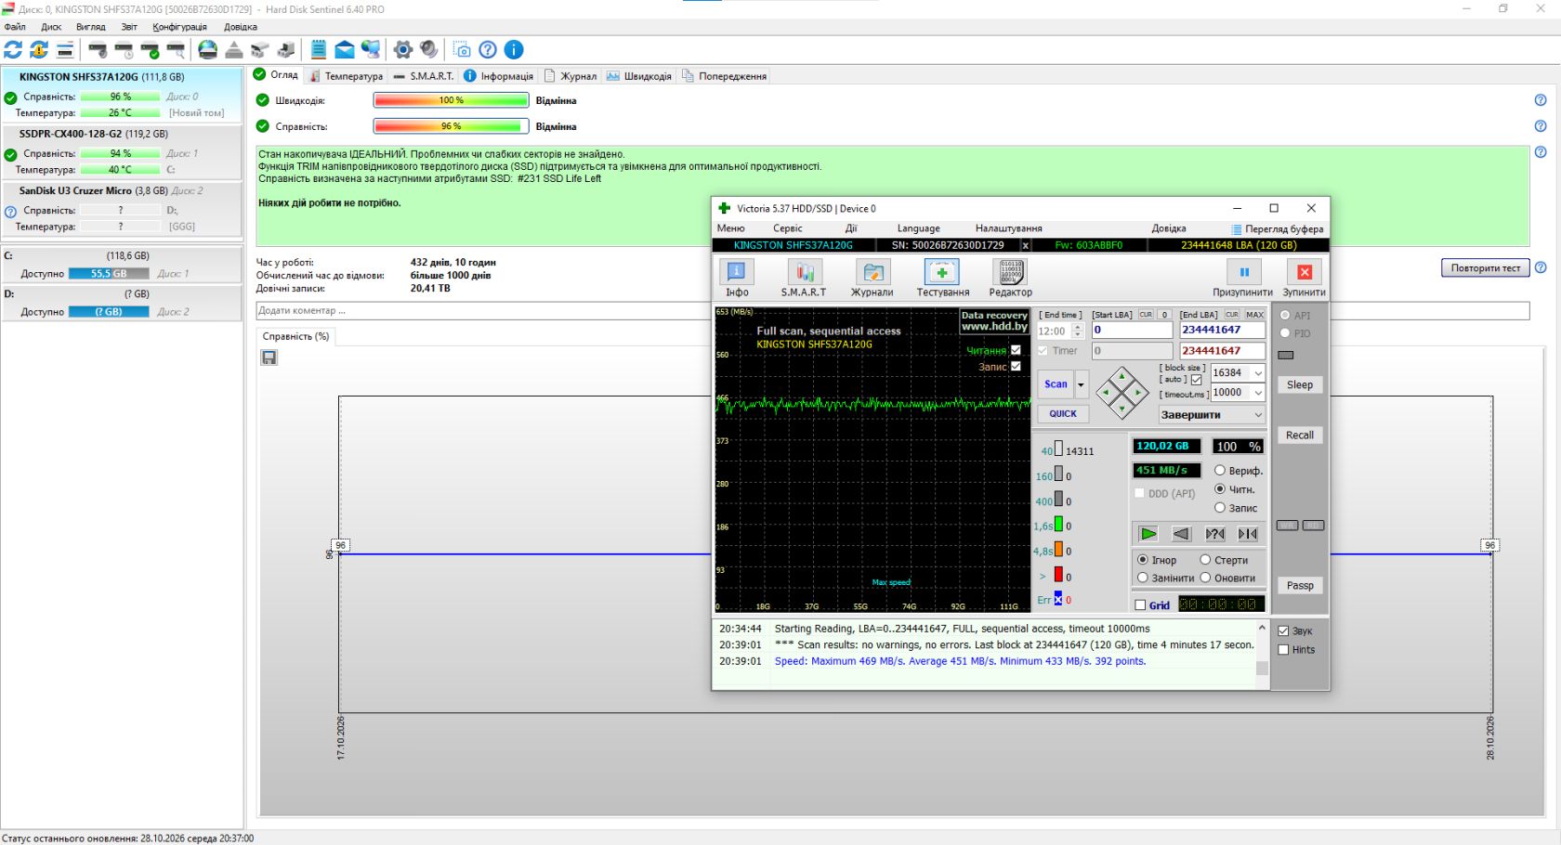Click the help question mark toolbar icon
Viewport: 1561px width, 845px height.
(x=488, y=49)
